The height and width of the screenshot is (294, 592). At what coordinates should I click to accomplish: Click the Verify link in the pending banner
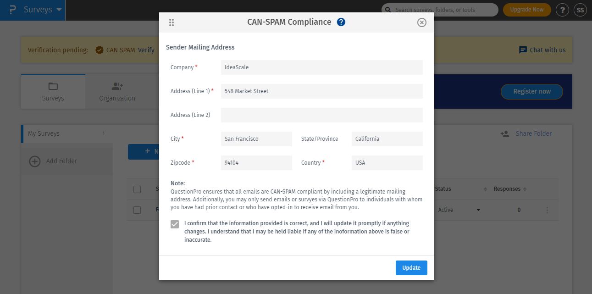click(146, 50)
